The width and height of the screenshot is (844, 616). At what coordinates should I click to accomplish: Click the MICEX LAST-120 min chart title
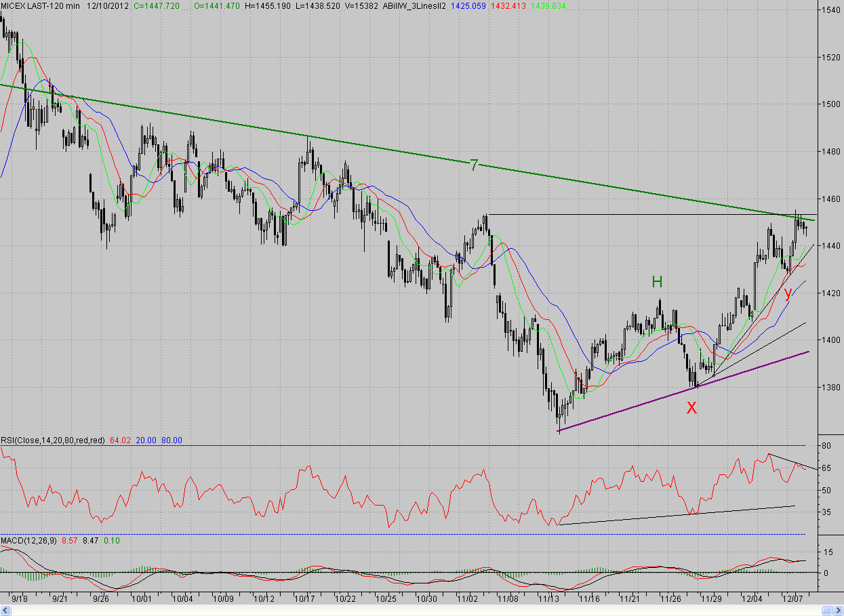(x=38, y=6)
